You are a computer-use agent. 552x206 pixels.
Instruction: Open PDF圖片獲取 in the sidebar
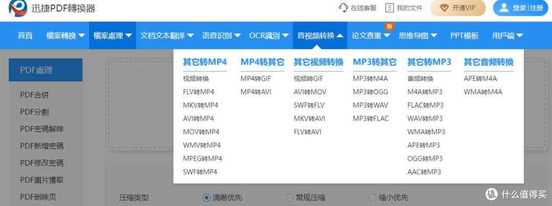[42, 180]
